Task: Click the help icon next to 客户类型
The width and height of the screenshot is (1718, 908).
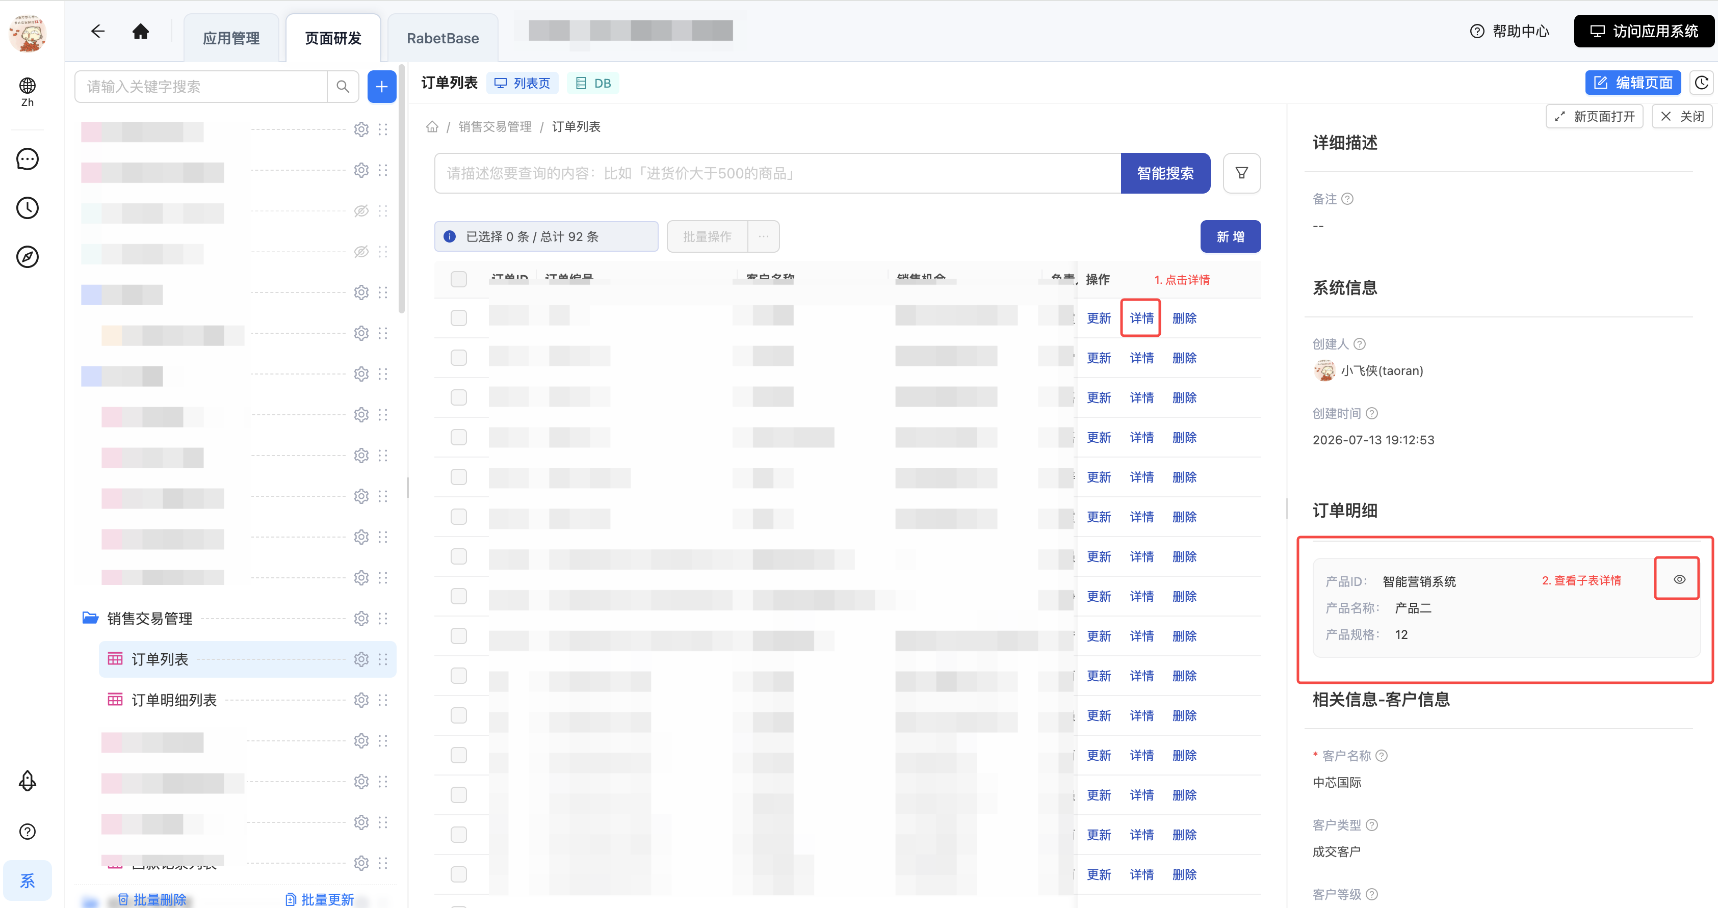Action: click(1372, 825)
